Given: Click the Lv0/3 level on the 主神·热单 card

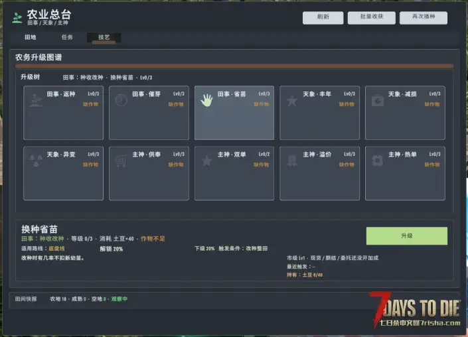Looking at the screenshot, I should [x=435, y=154].
